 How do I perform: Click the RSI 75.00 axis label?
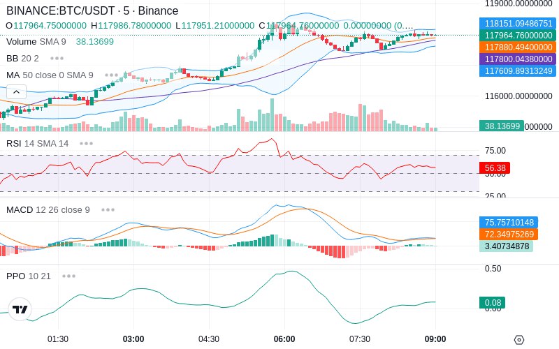click(x=495, y=151)
